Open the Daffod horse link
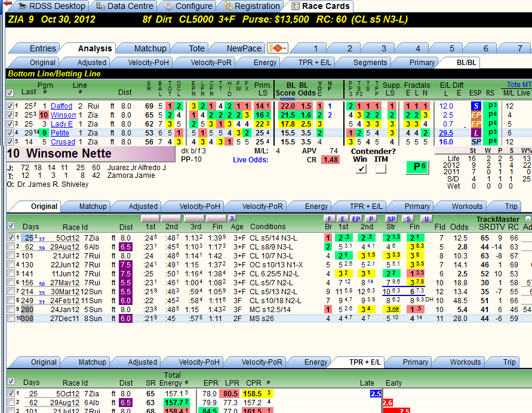532x413 pixels. coord(61,106)
